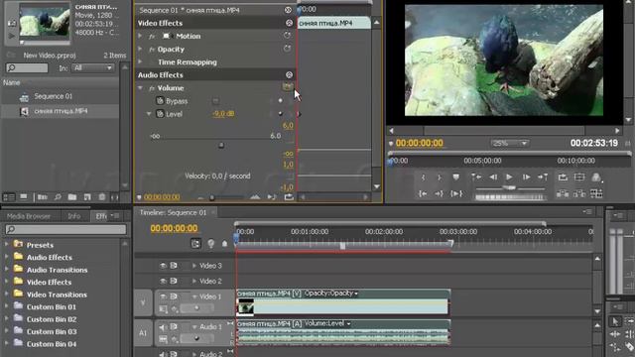Image resolution: width=635 pixels, height=357 pixels.
Task: Play the sequence in Program Monitor
Action: click(509, 178)
